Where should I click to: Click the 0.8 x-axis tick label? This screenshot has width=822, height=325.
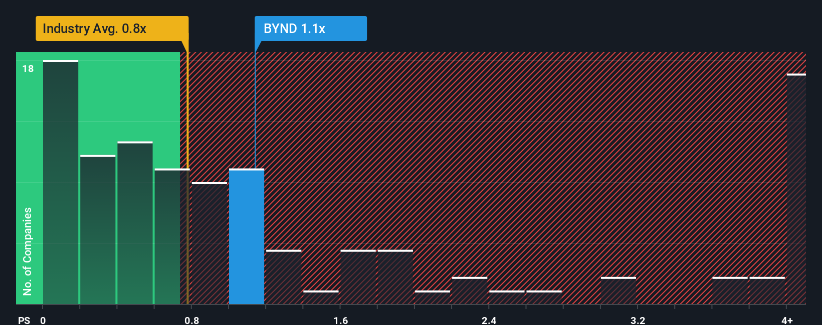click(192, 320)
